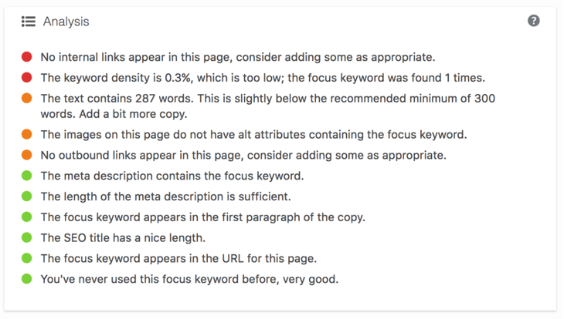This screenshot has width=564, height=319.
Task: Click green bullet for first paragraph keyword
Action: click(x=27, y=217)
